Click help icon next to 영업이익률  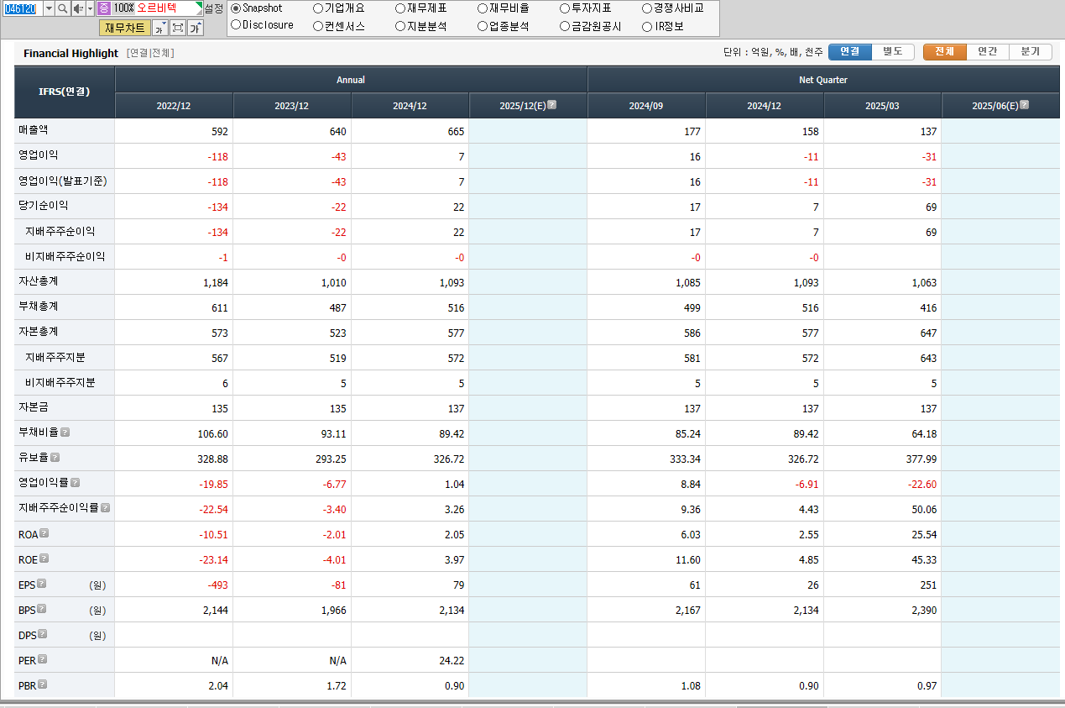[75, 483]
